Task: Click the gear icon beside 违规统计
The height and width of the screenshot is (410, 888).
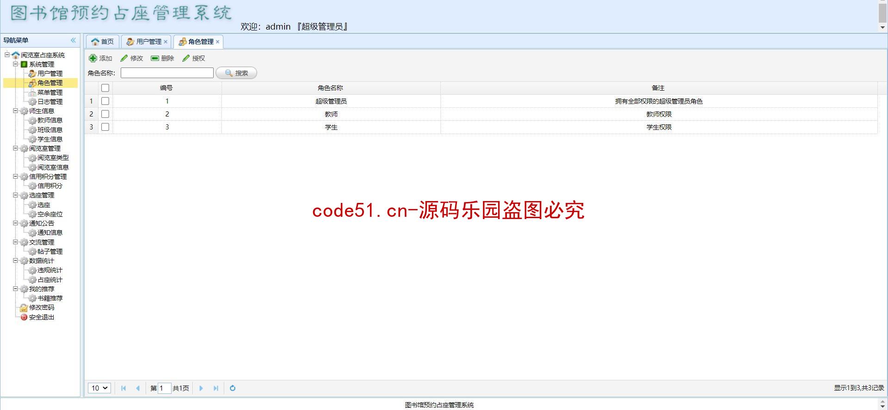Action: click(x=32, y=270)
